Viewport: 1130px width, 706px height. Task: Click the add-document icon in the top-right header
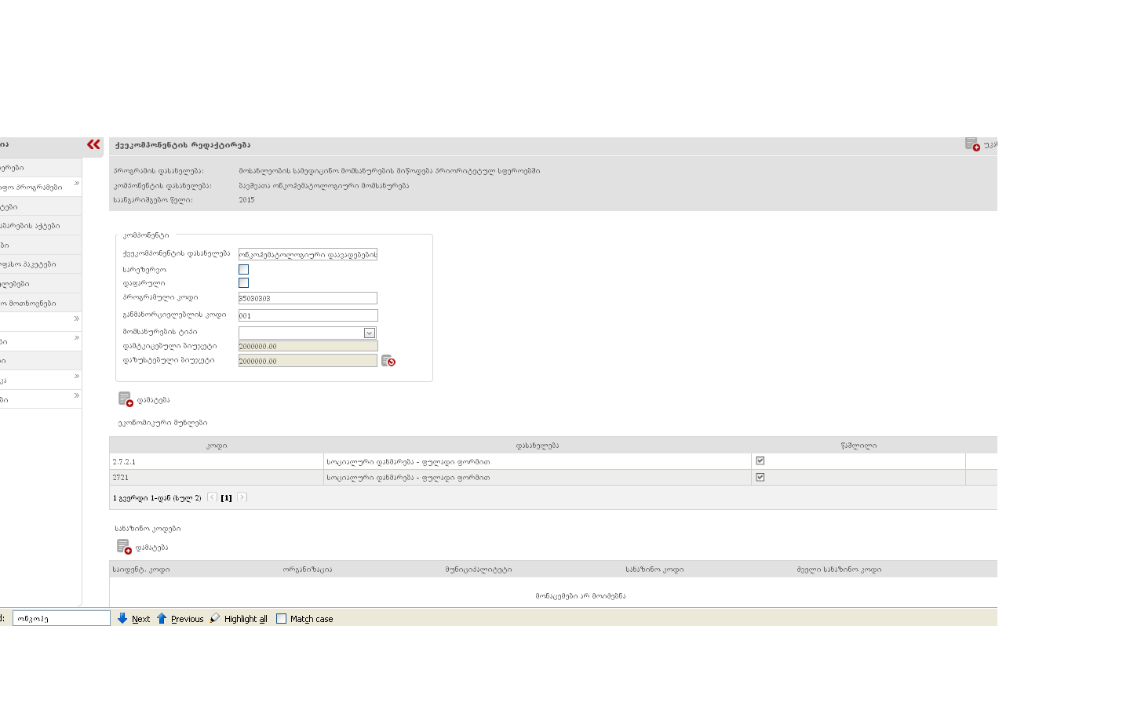pos(972,144)
